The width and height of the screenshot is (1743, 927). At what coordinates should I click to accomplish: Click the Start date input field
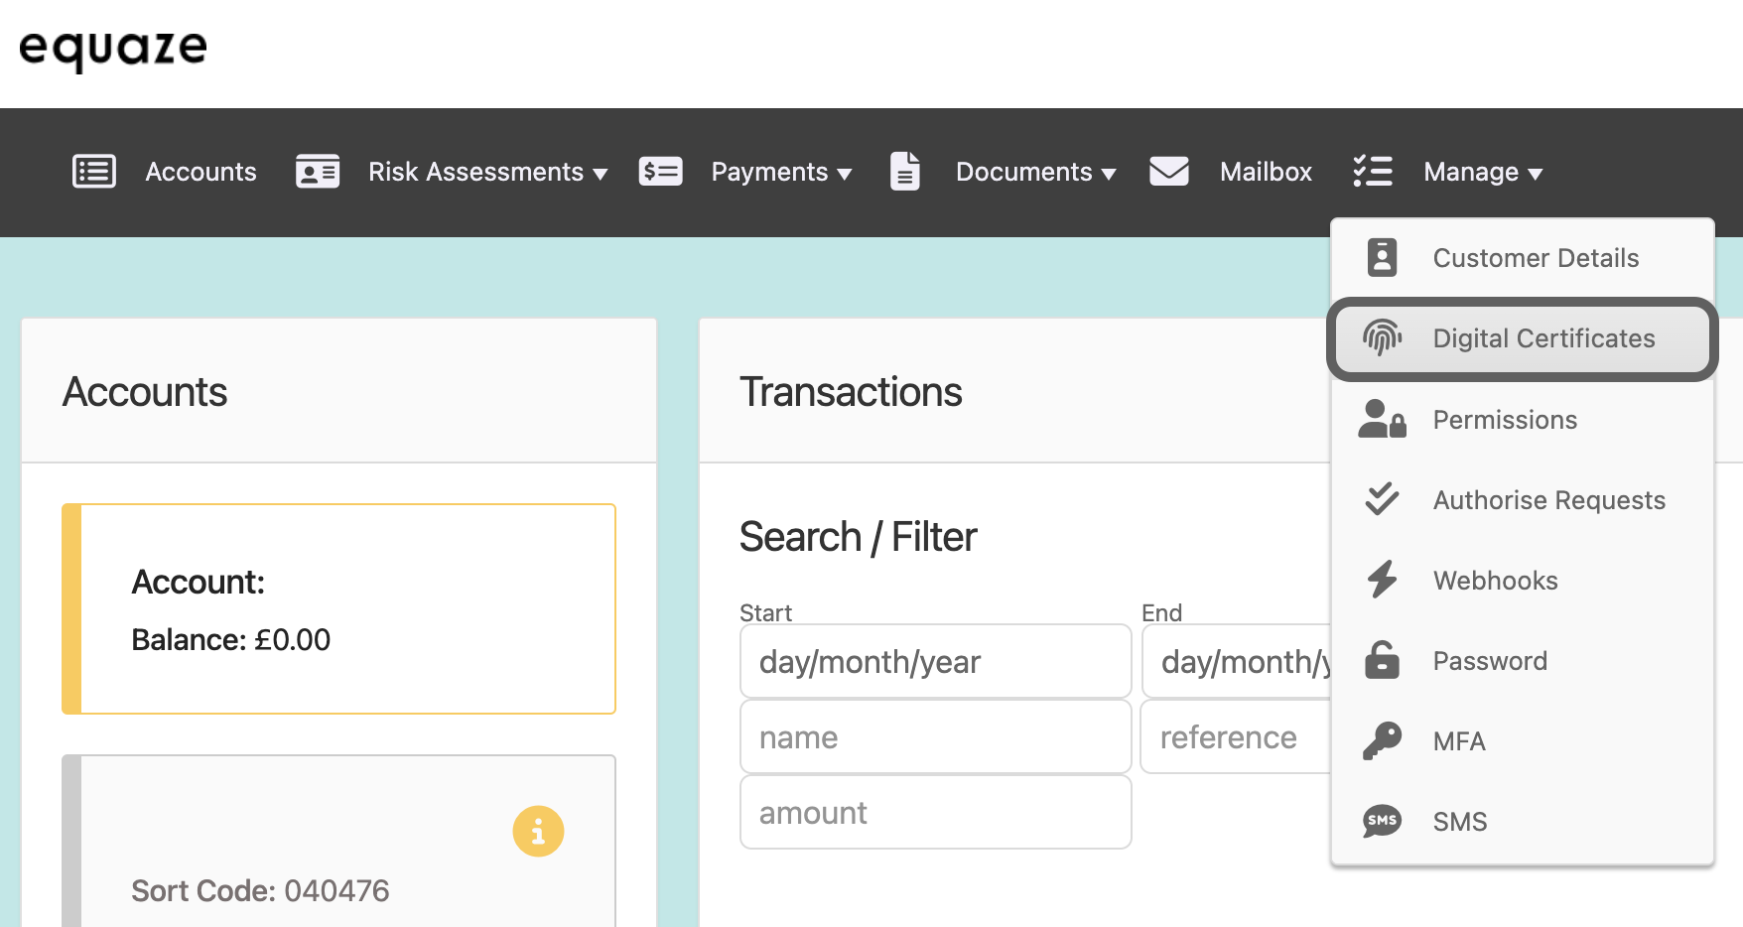pyautogui.click(x=935, y=661)
